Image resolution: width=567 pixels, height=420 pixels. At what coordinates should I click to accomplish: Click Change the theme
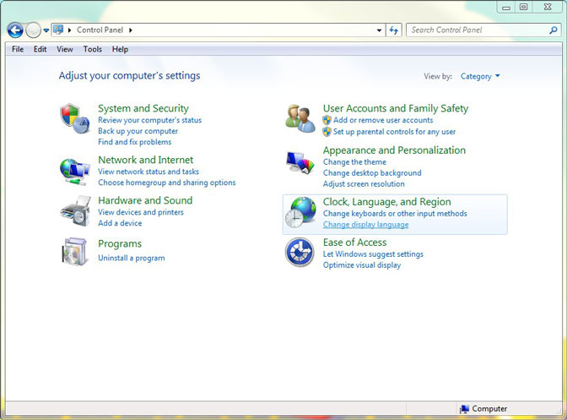pyautogui.click(x=354, y=162)
